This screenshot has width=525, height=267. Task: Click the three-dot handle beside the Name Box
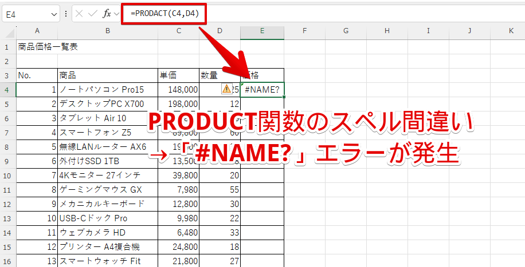[x=65, y=14]
